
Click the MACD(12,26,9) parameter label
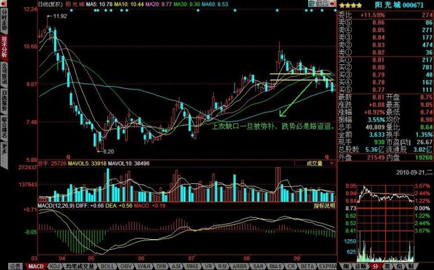pos(56,206)
